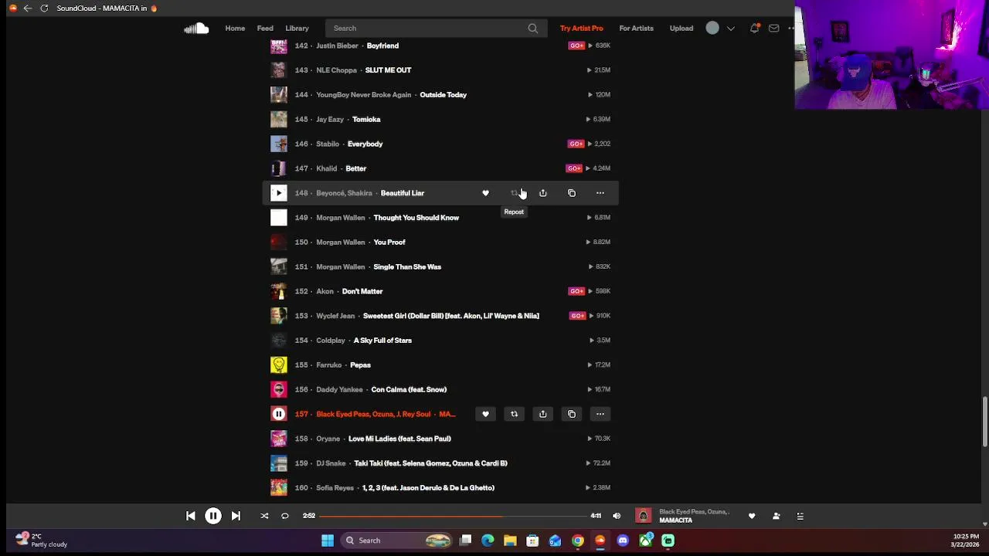Open Google Chrome from the taskbar
Viewport: 989px width, 556px height.
click(x=578, y=541)
